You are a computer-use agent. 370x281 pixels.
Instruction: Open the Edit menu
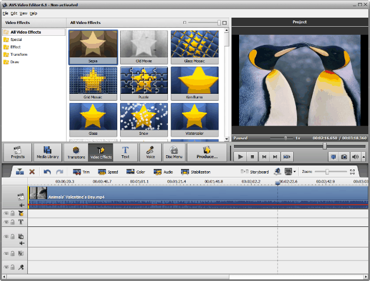(14, 13)
